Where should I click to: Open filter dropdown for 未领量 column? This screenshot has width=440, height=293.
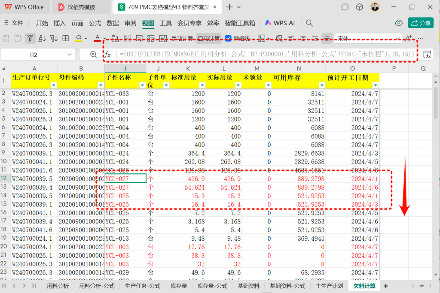click(268, 85)
